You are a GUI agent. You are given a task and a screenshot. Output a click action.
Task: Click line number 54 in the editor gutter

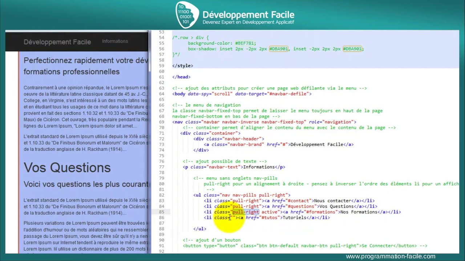point(161,38)
